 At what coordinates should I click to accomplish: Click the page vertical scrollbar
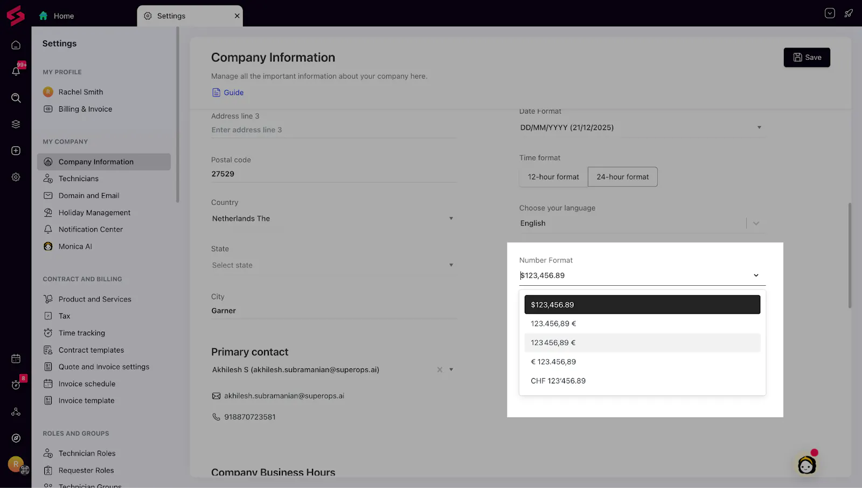(x=850, y=255)
